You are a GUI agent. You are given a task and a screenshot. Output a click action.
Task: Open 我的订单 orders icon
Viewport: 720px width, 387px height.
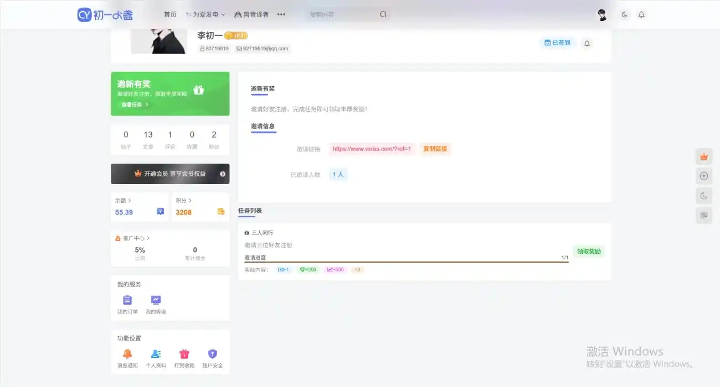tap(127, 299)
